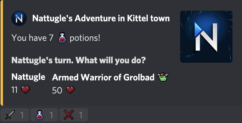Open the large N logo thumbnail

[206, 37]
